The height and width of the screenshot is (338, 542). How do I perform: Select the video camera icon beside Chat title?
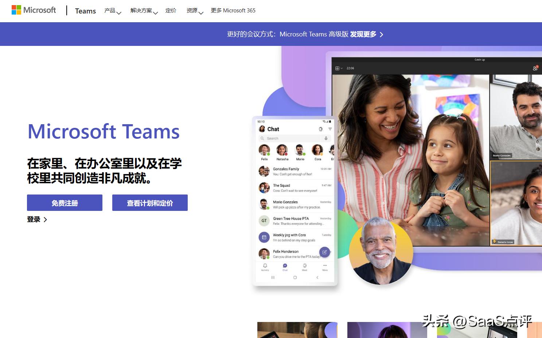[321, 129]
